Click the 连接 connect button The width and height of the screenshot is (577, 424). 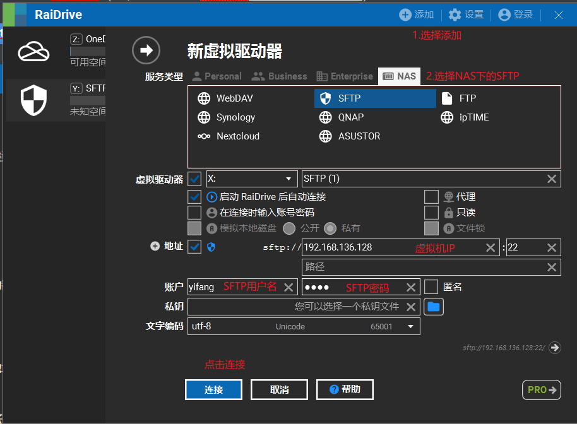[x=213, y=389]
